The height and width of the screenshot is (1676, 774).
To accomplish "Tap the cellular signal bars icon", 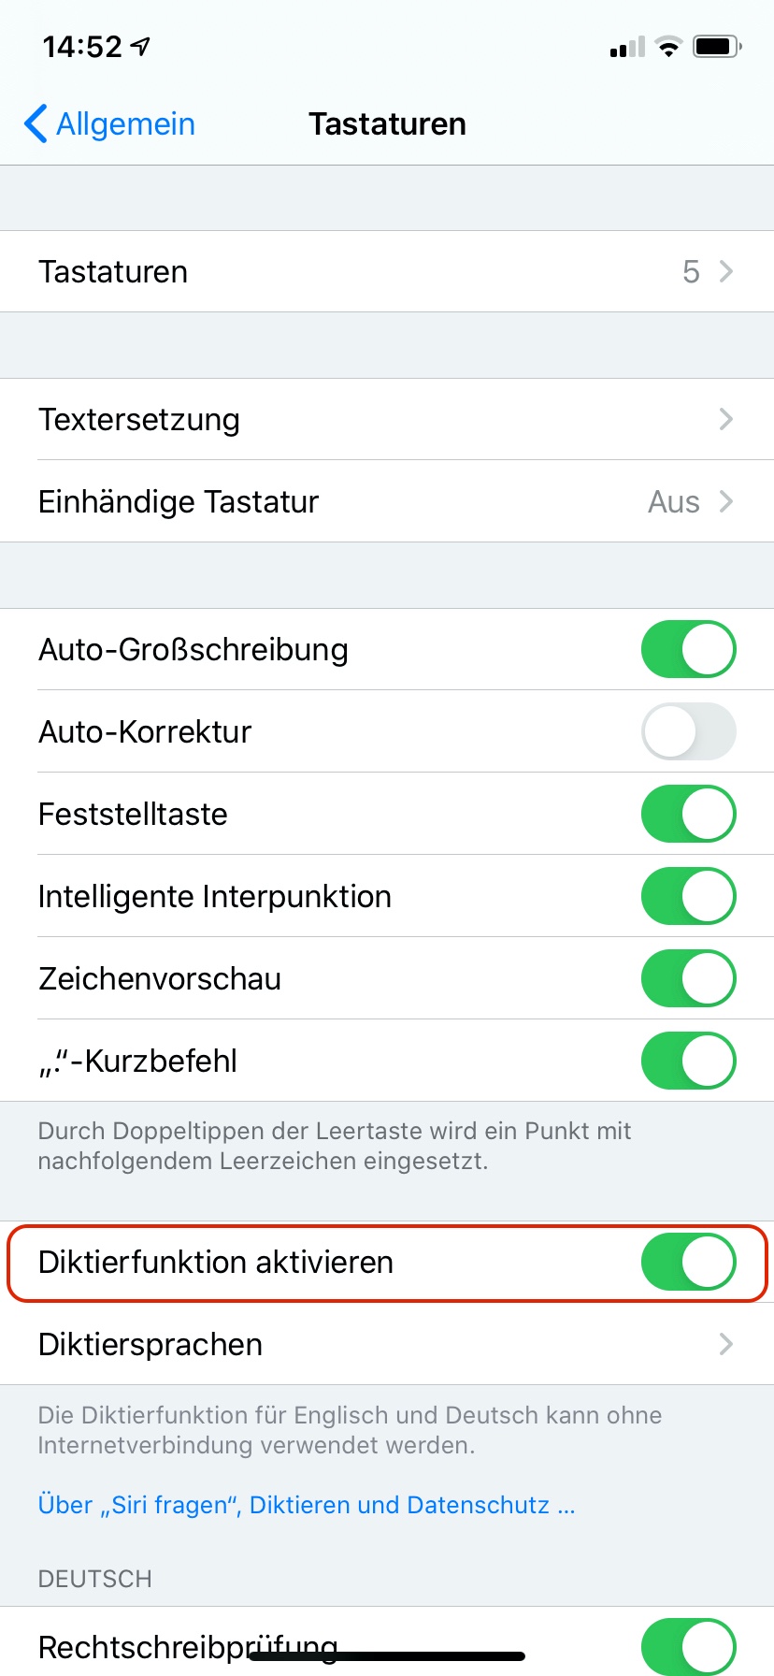I will 627,47.
